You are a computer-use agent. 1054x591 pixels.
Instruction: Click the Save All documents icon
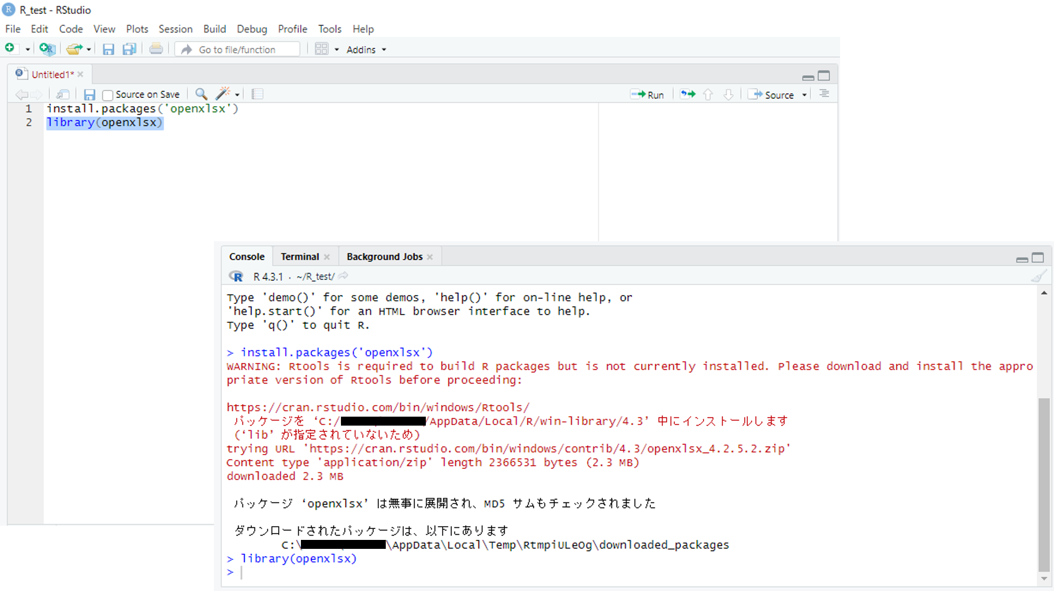129,49
